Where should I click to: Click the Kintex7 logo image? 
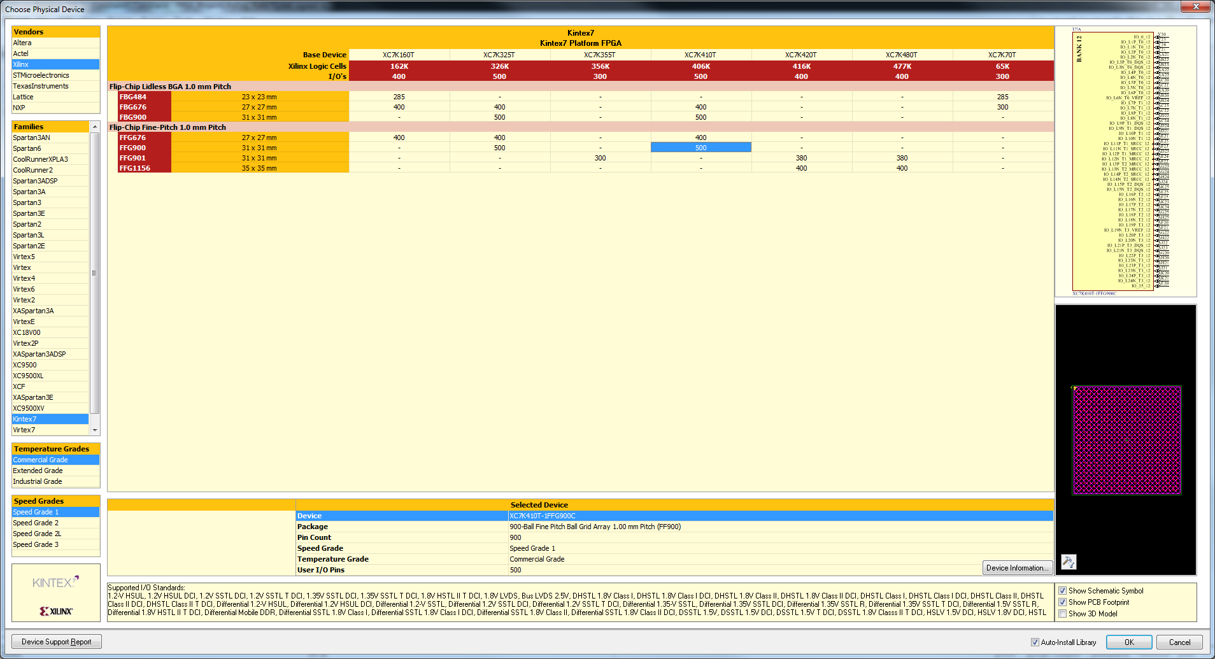(55, 582)
